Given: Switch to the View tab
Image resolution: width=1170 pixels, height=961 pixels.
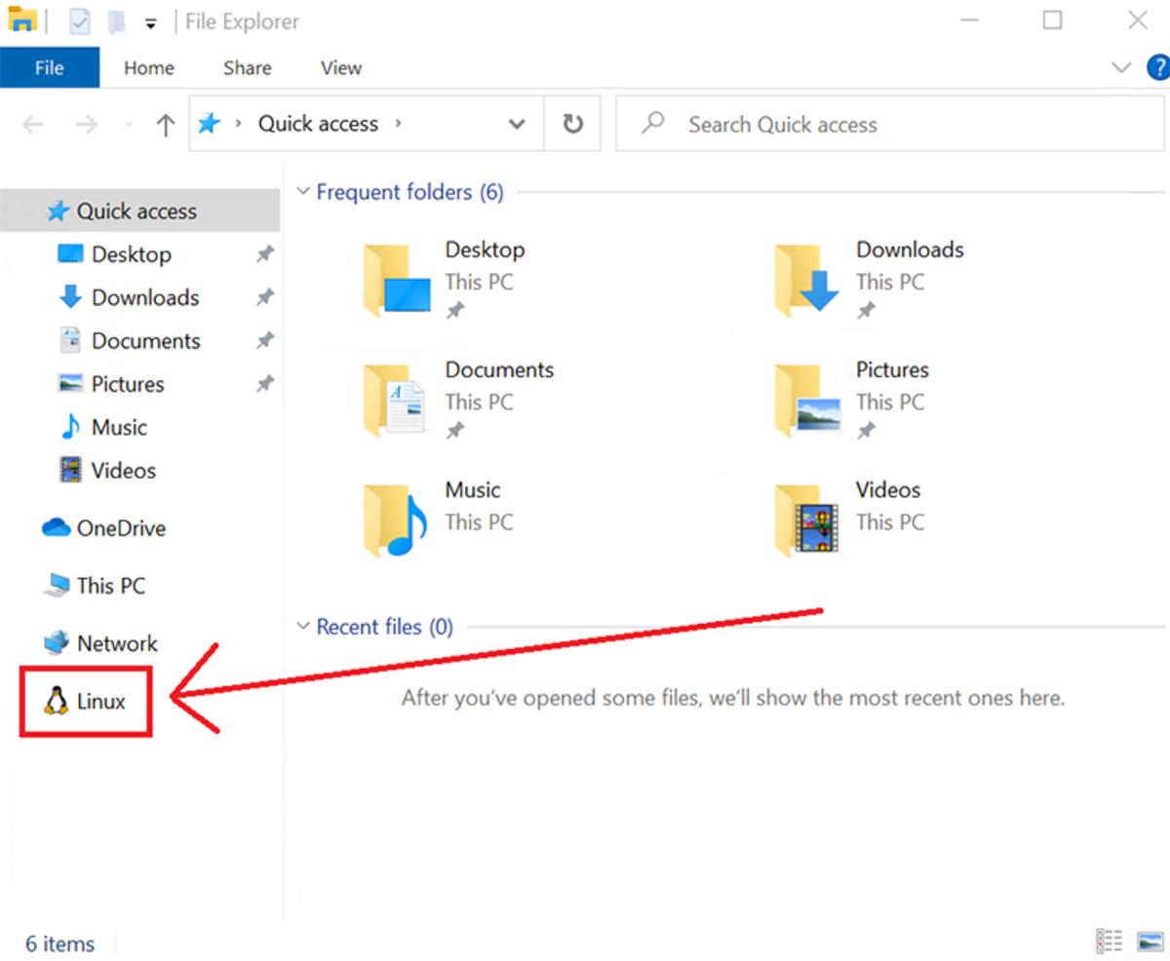Looking at the screenshot, I should pyautogui.click(x=339, y=67).
